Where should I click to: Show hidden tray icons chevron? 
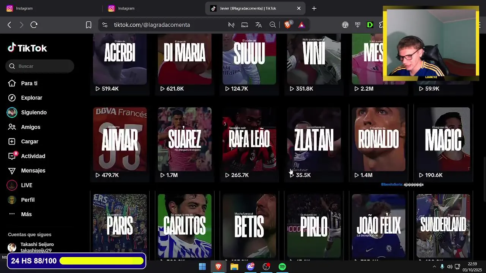pos(434,267)
